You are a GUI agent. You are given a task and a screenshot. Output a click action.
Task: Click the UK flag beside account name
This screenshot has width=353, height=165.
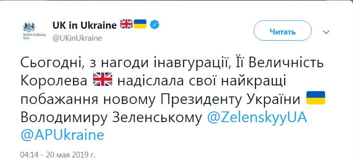click(126, 24)
